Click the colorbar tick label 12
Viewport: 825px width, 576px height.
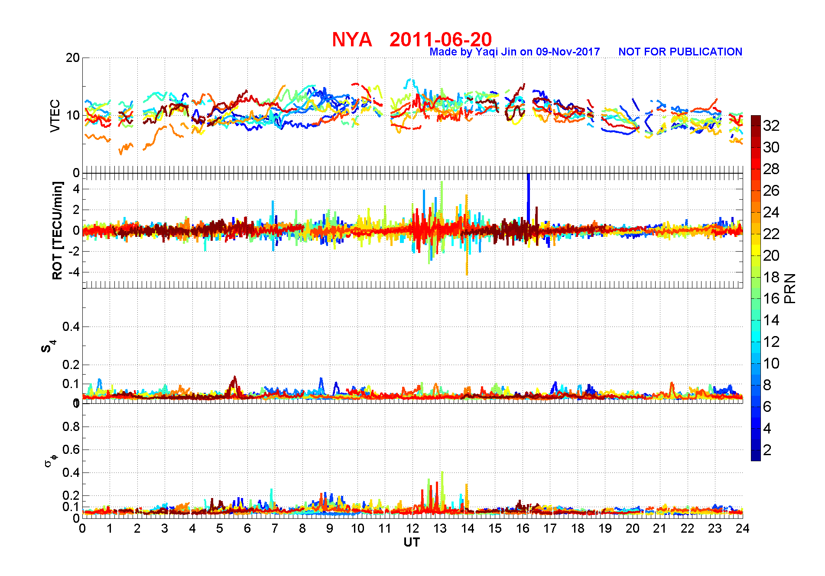click(771, 342)
